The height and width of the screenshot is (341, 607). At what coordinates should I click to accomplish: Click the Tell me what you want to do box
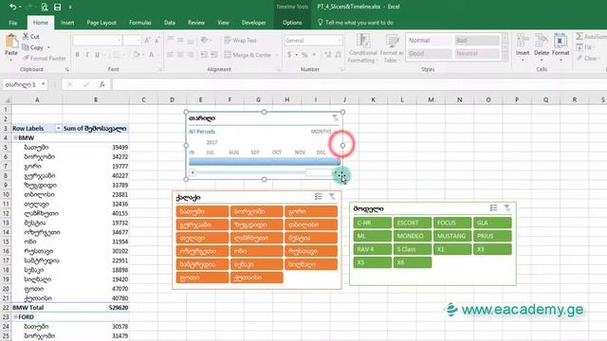coord(356,23)
